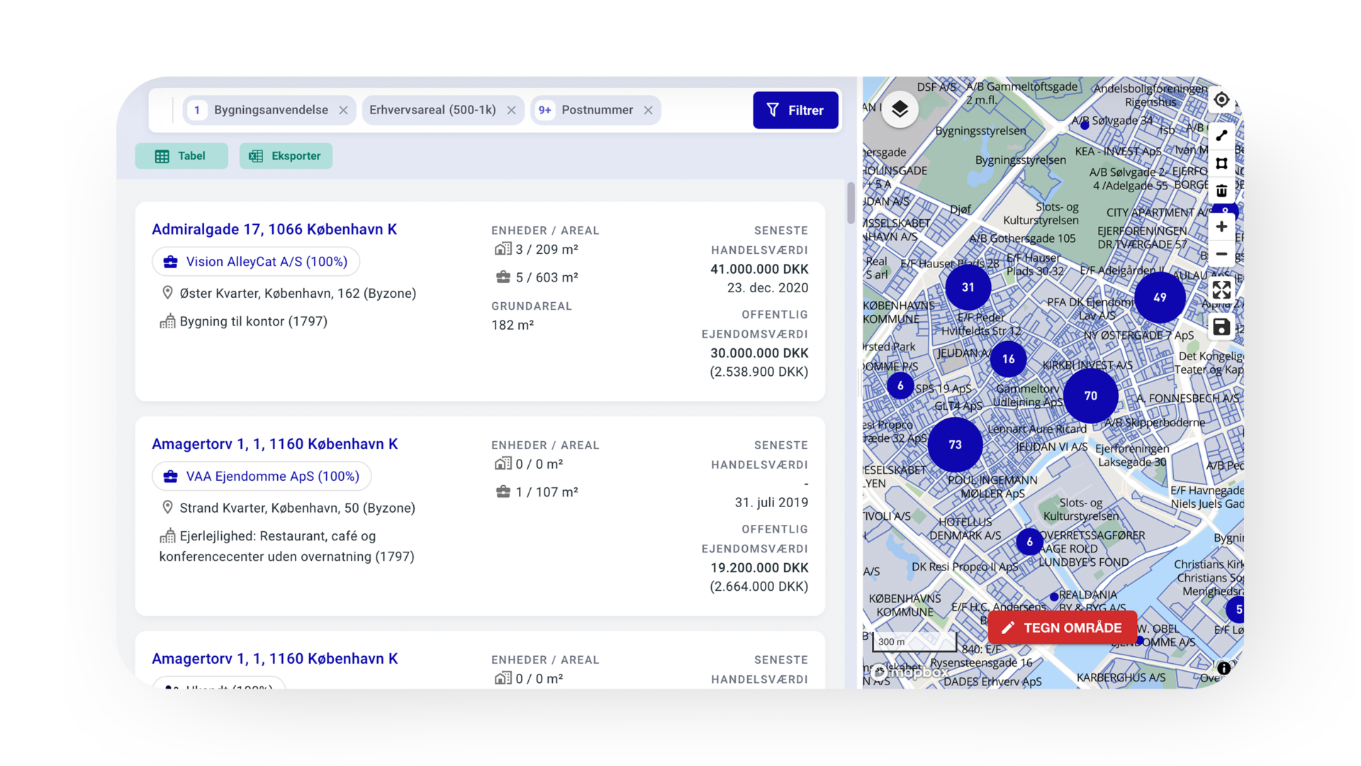Remove the Postnummer filter chip

point(648,111)
